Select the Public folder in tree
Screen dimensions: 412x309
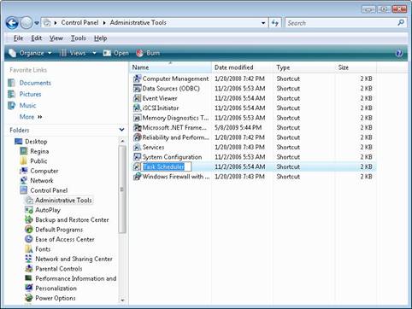[38, 161]
